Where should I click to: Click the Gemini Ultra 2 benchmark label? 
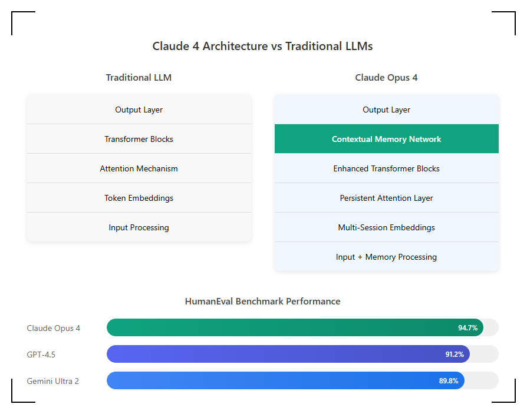(x=53, y=381)
